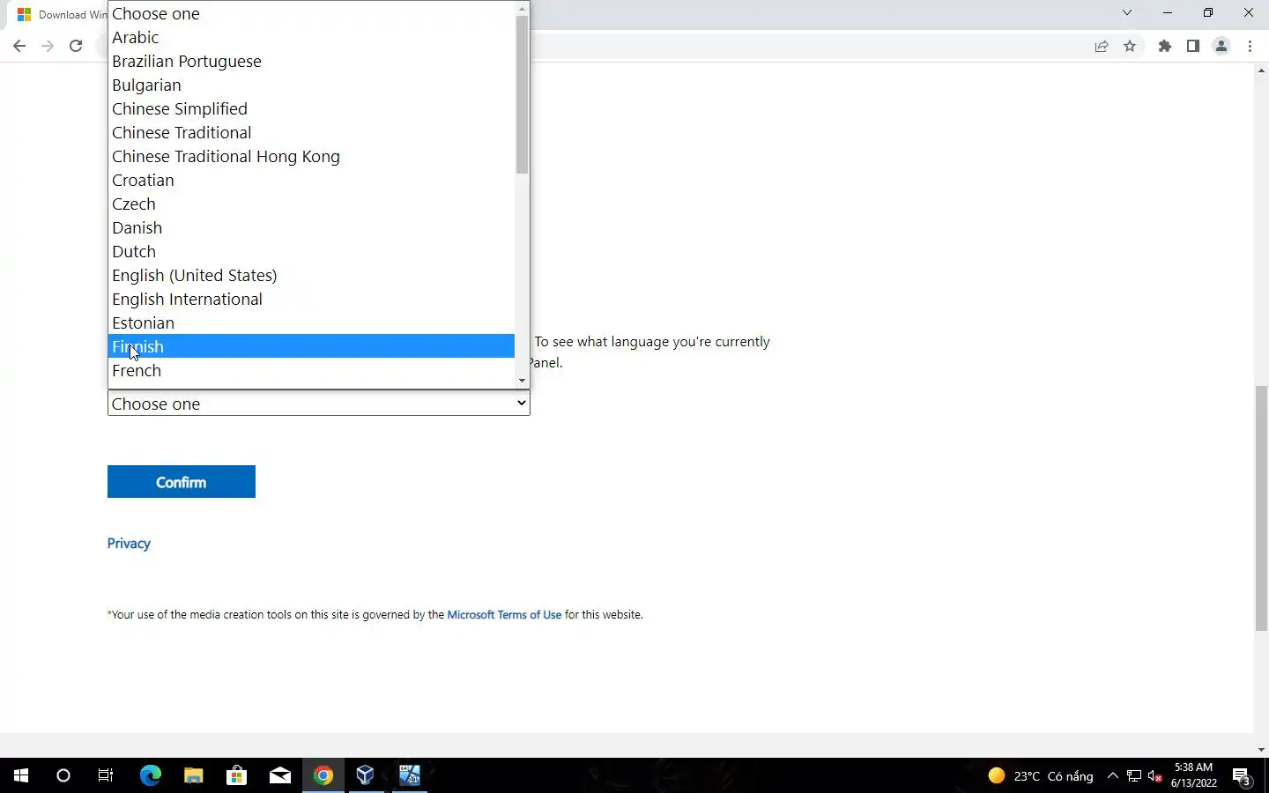Open VirtualBox cube icon on taskbar

tap(366, 775)
